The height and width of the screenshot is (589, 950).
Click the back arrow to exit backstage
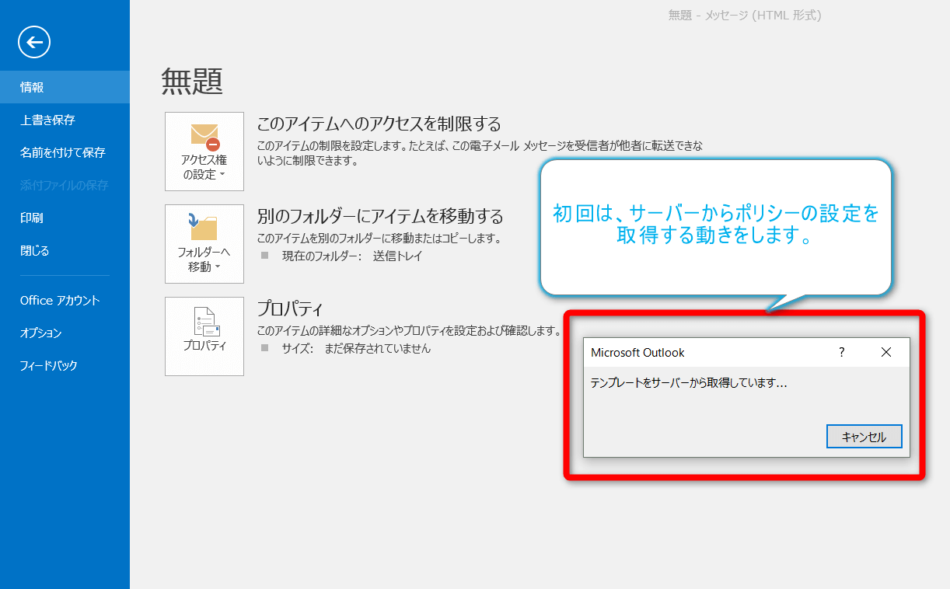(34, 42)
